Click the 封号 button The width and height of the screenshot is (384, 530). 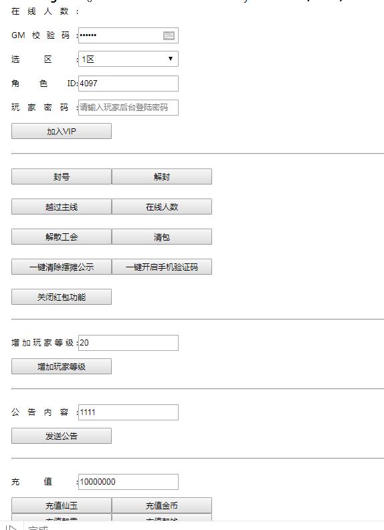[x=62, y=176]
